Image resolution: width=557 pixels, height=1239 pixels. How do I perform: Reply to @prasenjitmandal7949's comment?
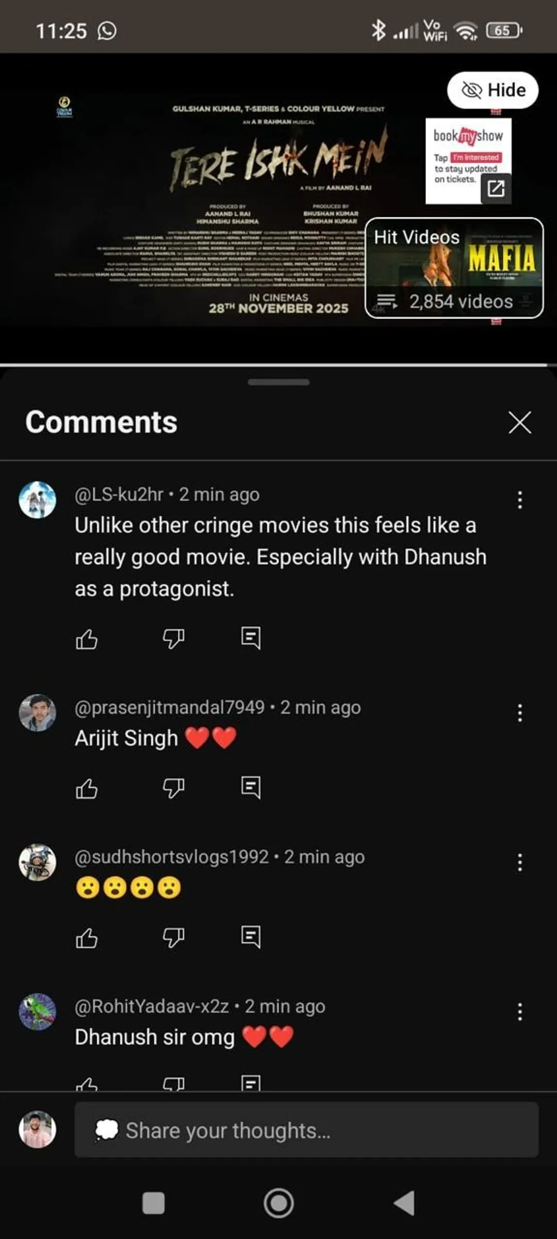(x=251, y=787)
